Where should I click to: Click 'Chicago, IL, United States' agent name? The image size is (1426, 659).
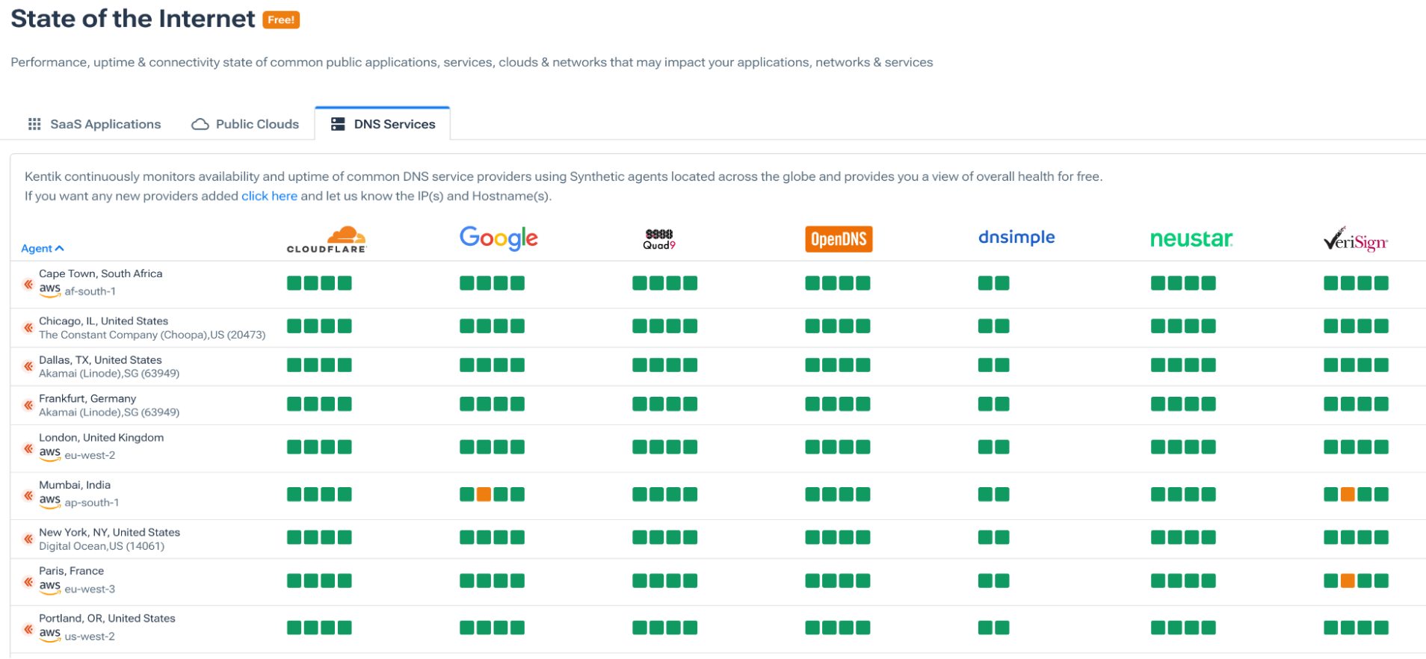click(x=104, y=321)
